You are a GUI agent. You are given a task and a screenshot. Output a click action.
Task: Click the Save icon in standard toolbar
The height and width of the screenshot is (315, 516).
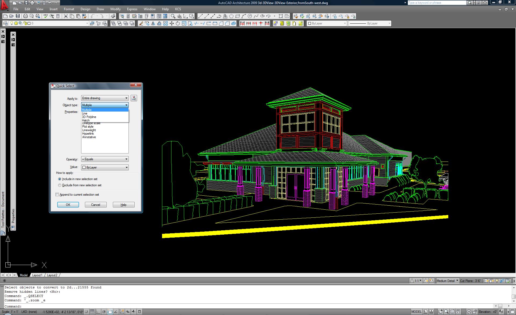click(18, 16)
